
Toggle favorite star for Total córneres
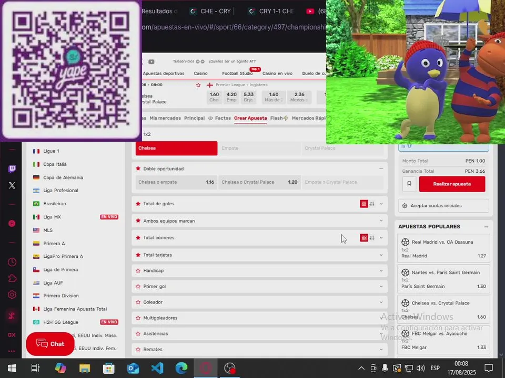[x=138, y=238]
